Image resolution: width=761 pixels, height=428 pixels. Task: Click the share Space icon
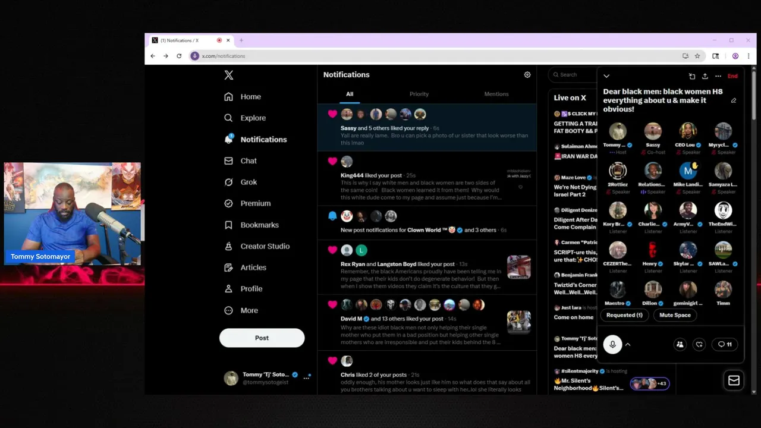click(x=705, y=76)
